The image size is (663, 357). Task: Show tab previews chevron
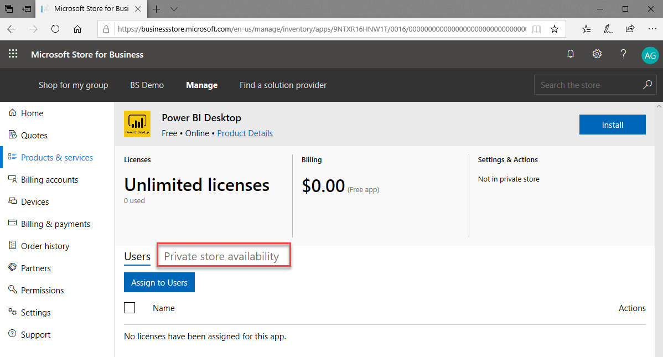pyautogui.click(x=174, y=9)
